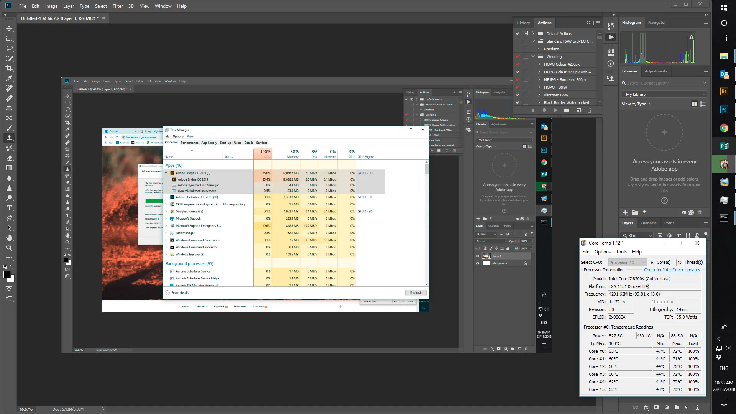Select the Eyedropper tool
The width and height of the screenshot is (736, 414).
(x=9, y=78)
